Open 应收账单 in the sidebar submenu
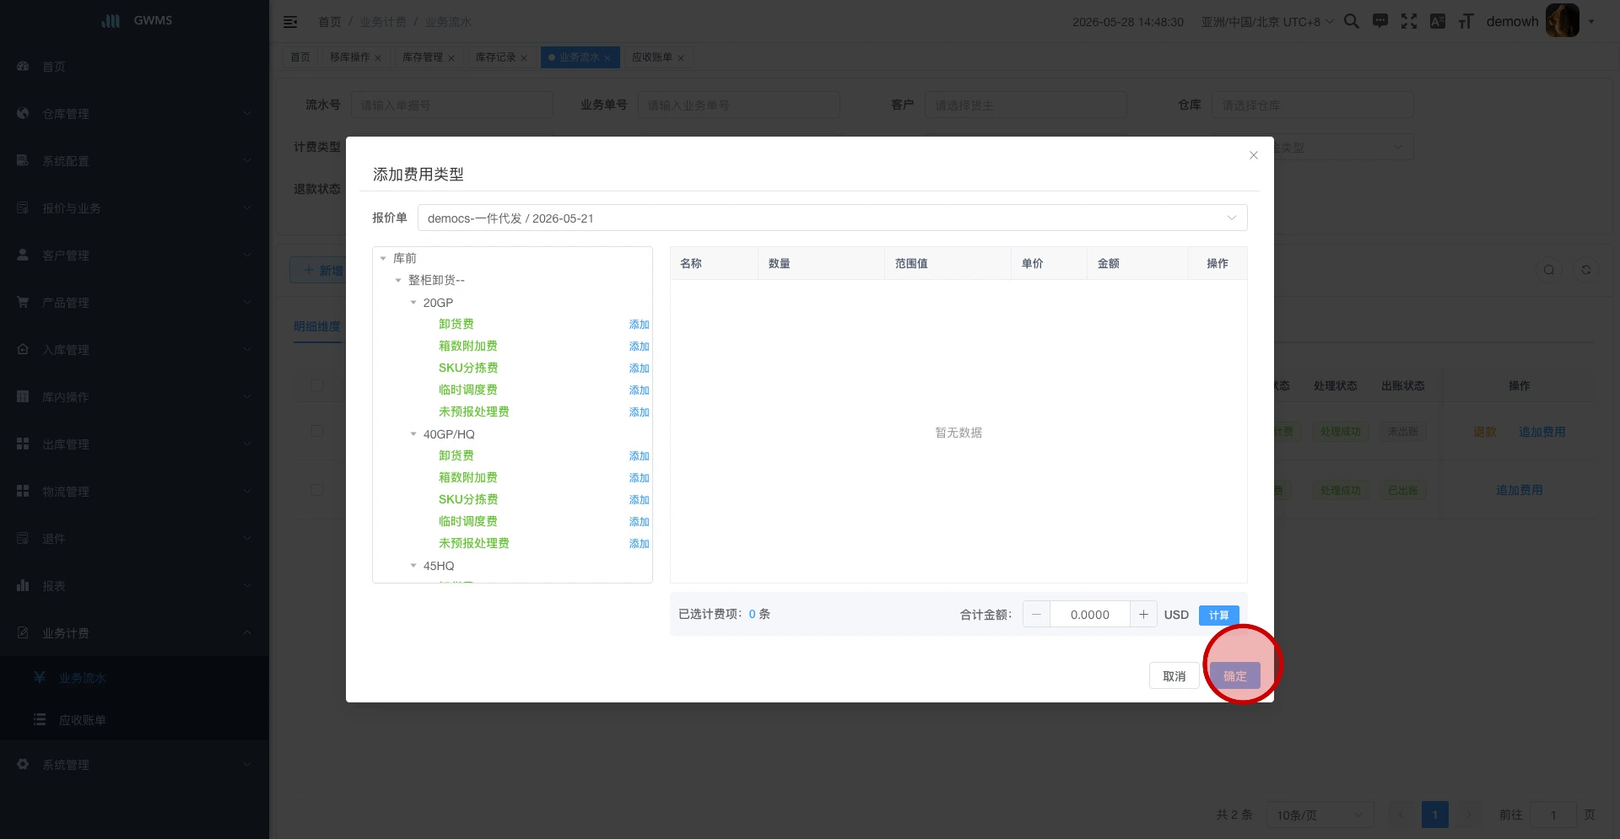The width and height of the screenshot is (1620, 839). (135, 720)
